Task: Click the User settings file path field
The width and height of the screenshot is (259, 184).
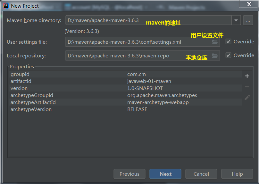Action: 143,42
